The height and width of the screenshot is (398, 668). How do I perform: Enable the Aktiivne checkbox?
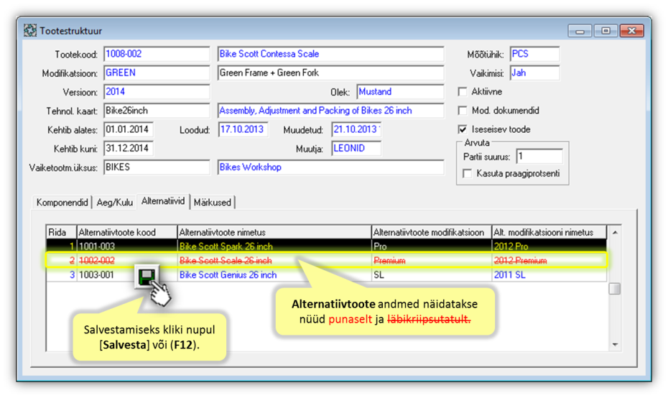[x=463, y=92]
